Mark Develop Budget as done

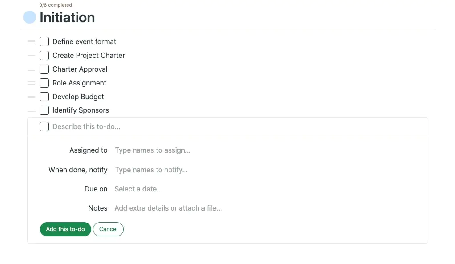coord(44,97)
